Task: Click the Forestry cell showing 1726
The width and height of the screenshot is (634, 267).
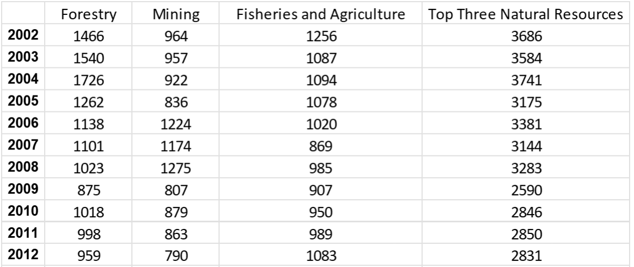Action: [88, 80]
